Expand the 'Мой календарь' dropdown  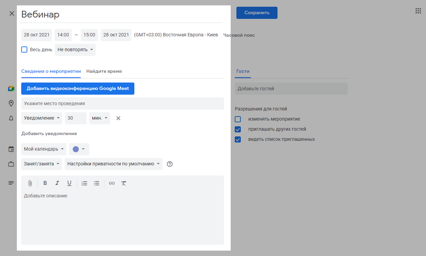(43, 149)
